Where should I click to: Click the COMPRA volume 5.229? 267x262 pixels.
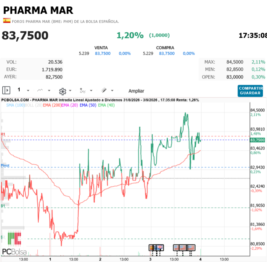[x=148, y=53]
